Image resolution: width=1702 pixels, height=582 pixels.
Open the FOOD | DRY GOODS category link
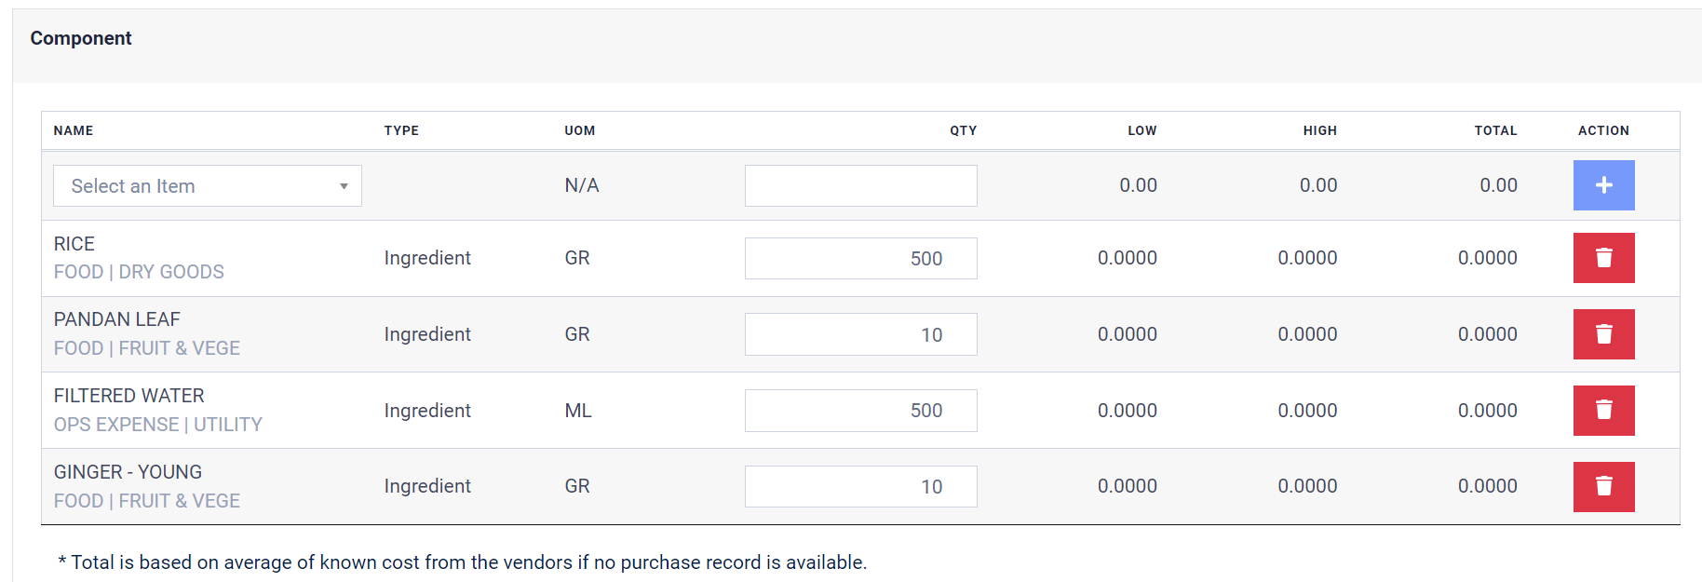(139, 272)
